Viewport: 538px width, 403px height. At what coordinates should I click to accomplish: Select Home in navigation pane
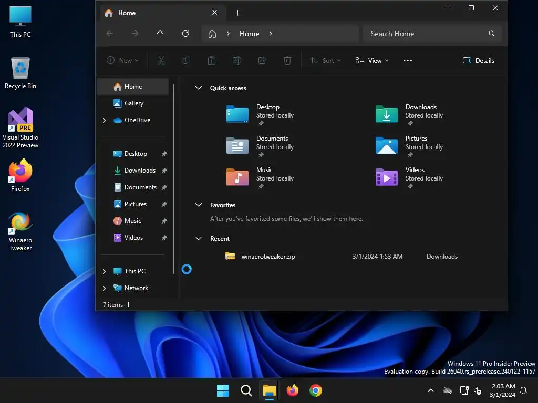[133, 87]
